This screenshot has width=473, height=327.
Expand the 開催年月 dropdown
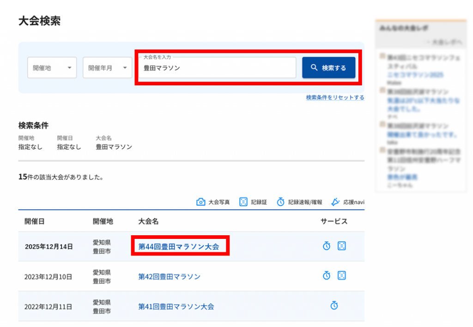[107, 68]
